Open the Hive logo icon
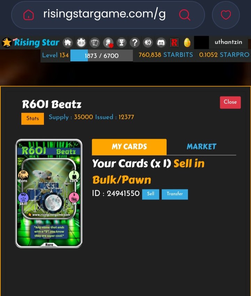The image size is (251, 296). coord(148,43)
